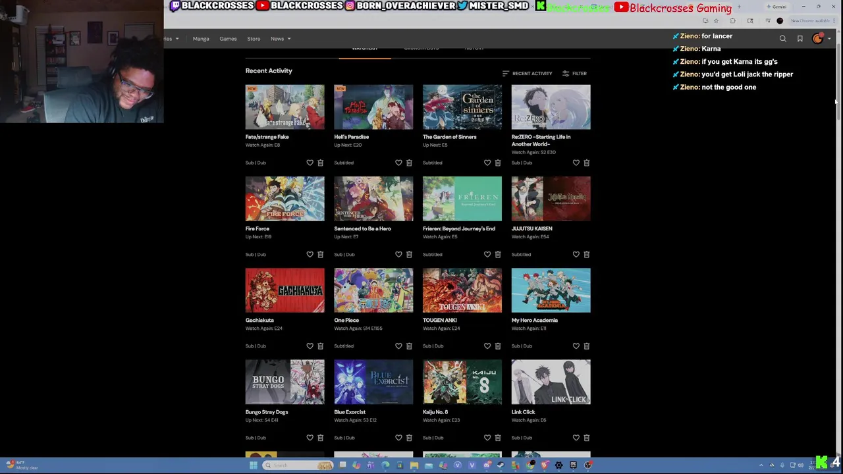Open OBS Studio from the taskbar
843x474 pixels.
tap(587, 465)
